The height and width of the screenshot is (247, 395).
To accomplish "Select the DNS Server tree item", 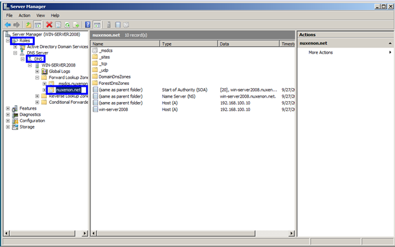I will coord(37,53).
